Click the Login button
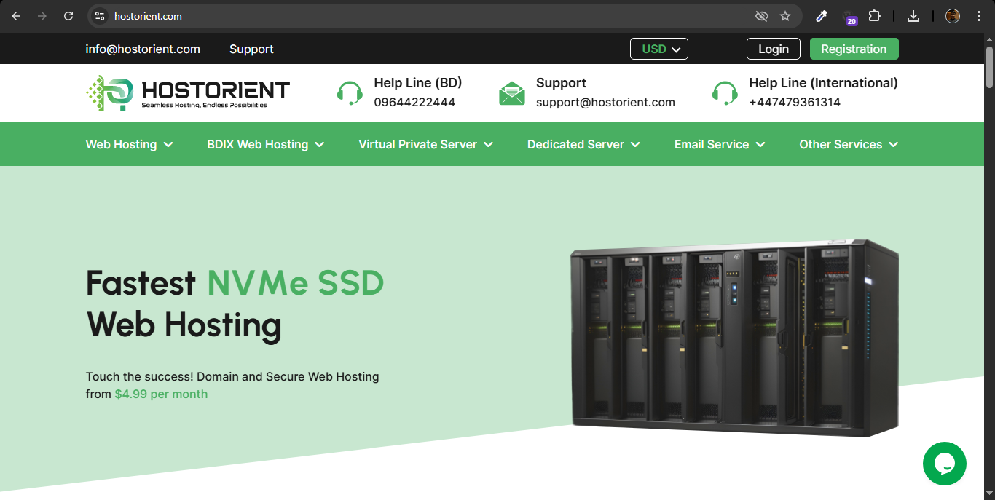Image resolution: width=995 pixels, height=500 pixels. (773, 49)
